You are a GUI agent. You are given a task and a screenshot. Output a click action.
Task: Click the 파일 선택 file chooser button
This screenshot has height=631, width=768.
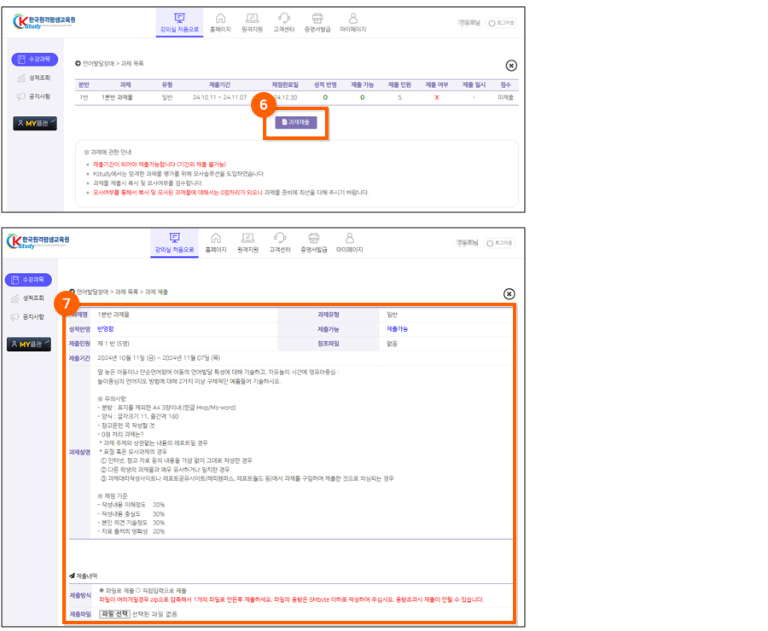pyautogui.click(x=115, y=614)
